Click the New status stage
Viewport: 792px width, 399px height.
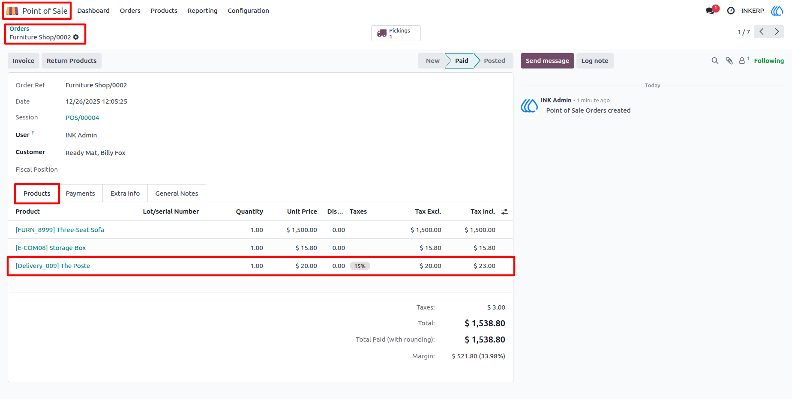click(432, 61)
